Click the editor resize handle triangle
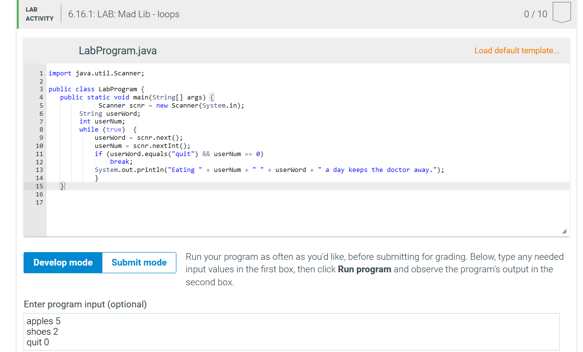 [564, 231]
